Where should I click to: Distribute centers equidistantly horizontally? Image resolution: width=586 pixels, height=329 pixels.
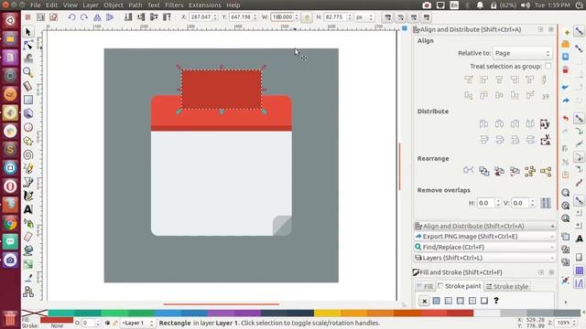499,124
